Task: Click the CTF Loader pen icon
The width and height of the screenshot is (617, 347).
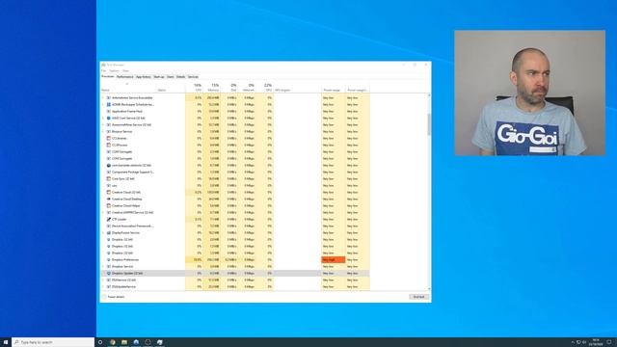Action: tap(109, 219)
